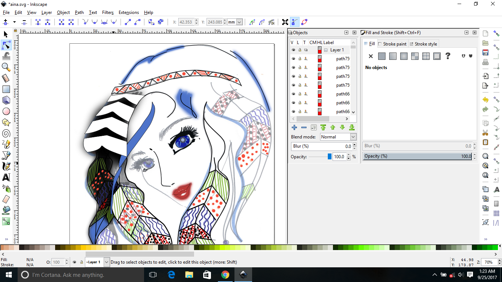This screenshot has height=282, width=502.
Task: Click Insert new nodes button
Action: click(6, 22)
